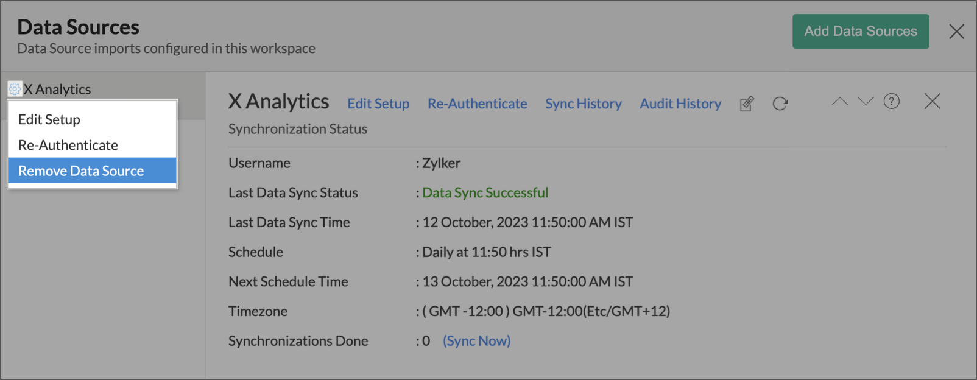Choose Edit Setup from the context menu
977x380 pixels.
[92, 119]
